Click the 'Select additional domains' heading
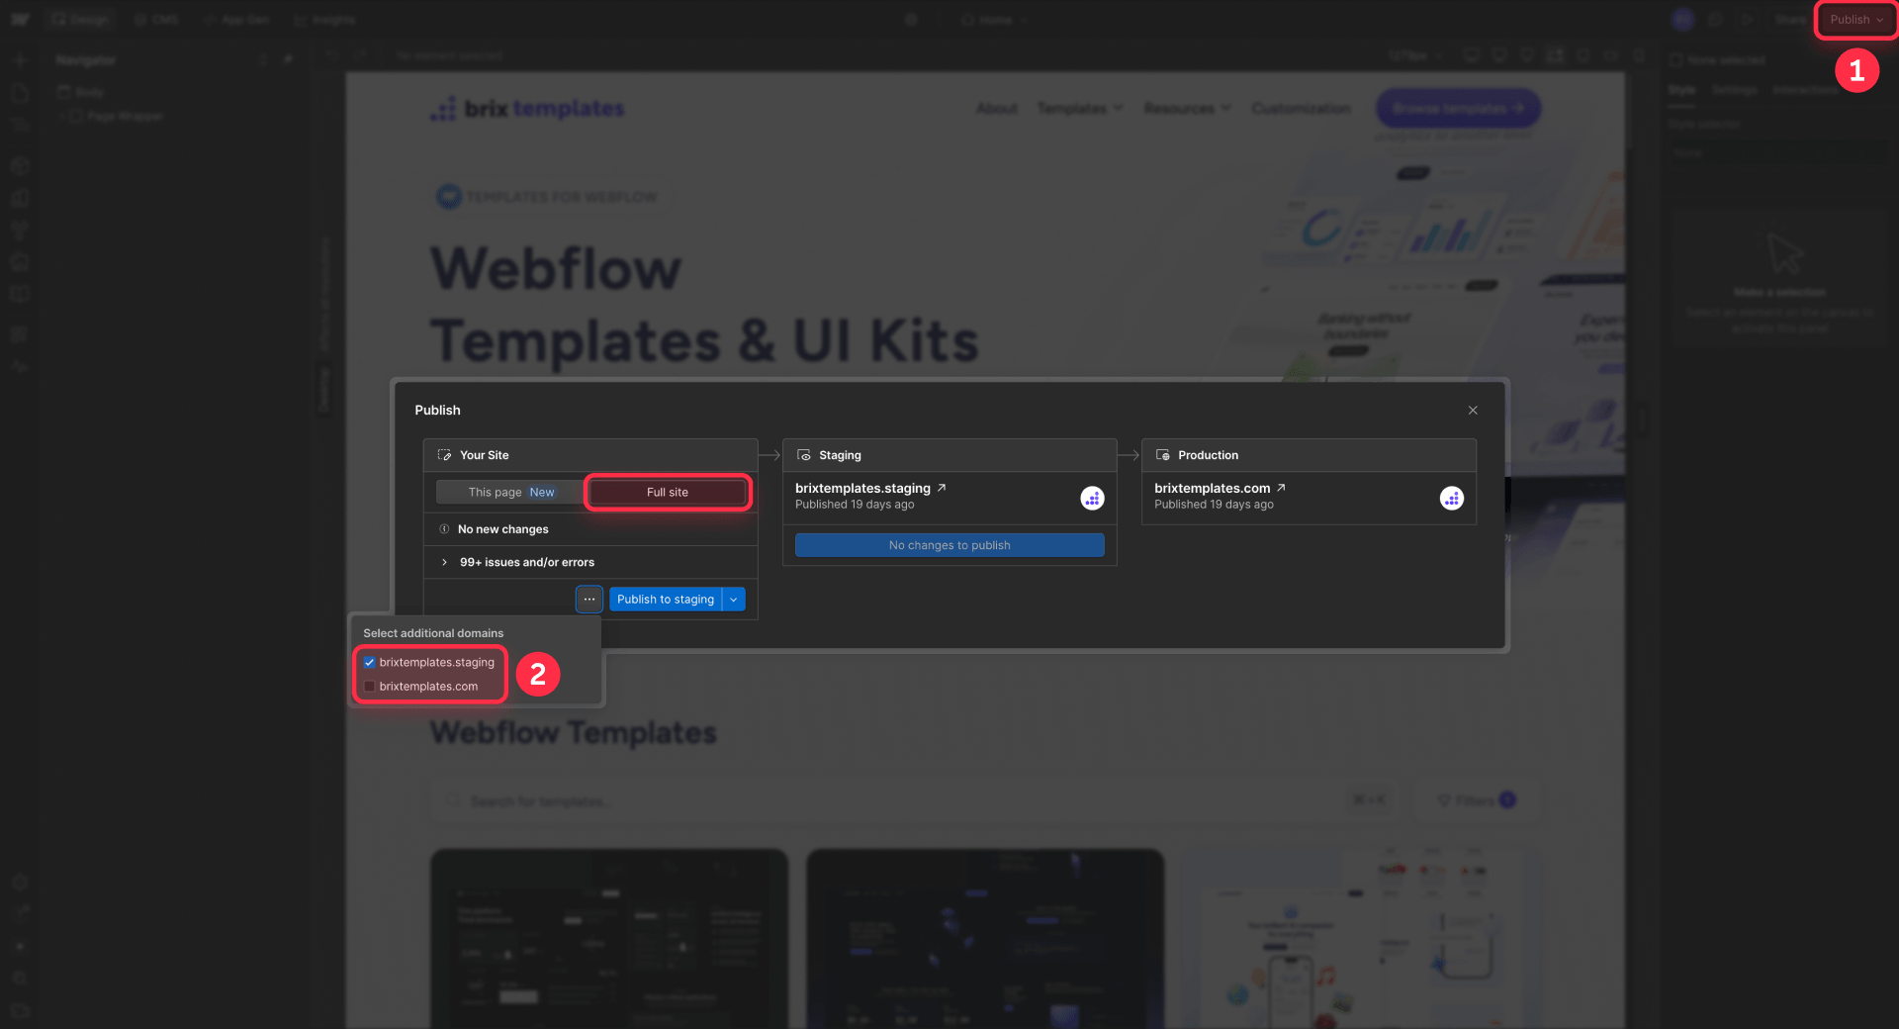This screenshot has height=1029, width=1899. pos(433,633)
